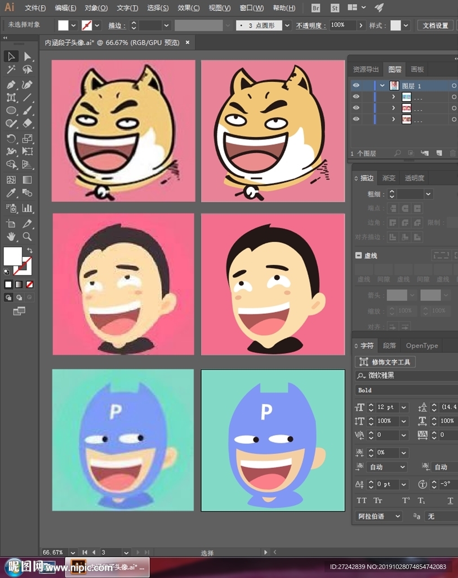This screenshot has height=578, width=458.
Task: Toggle visibility of the last sublayer
Action: click(356, 119)
